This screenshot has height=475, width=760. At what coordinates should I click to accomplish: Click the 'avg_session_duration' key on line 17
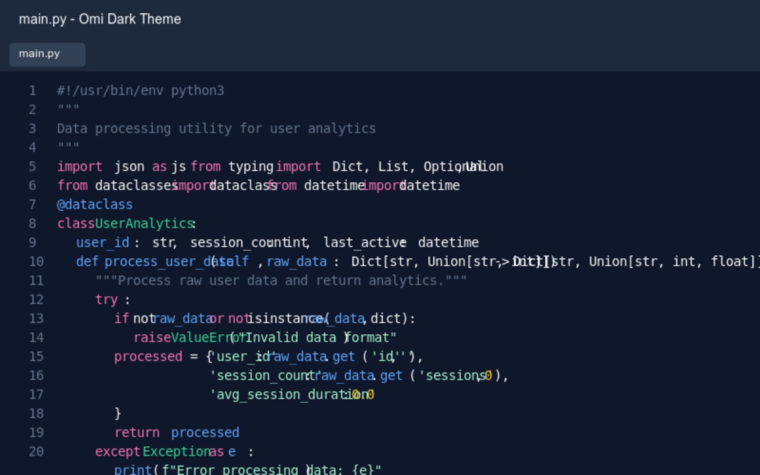[x=288, y=395]
